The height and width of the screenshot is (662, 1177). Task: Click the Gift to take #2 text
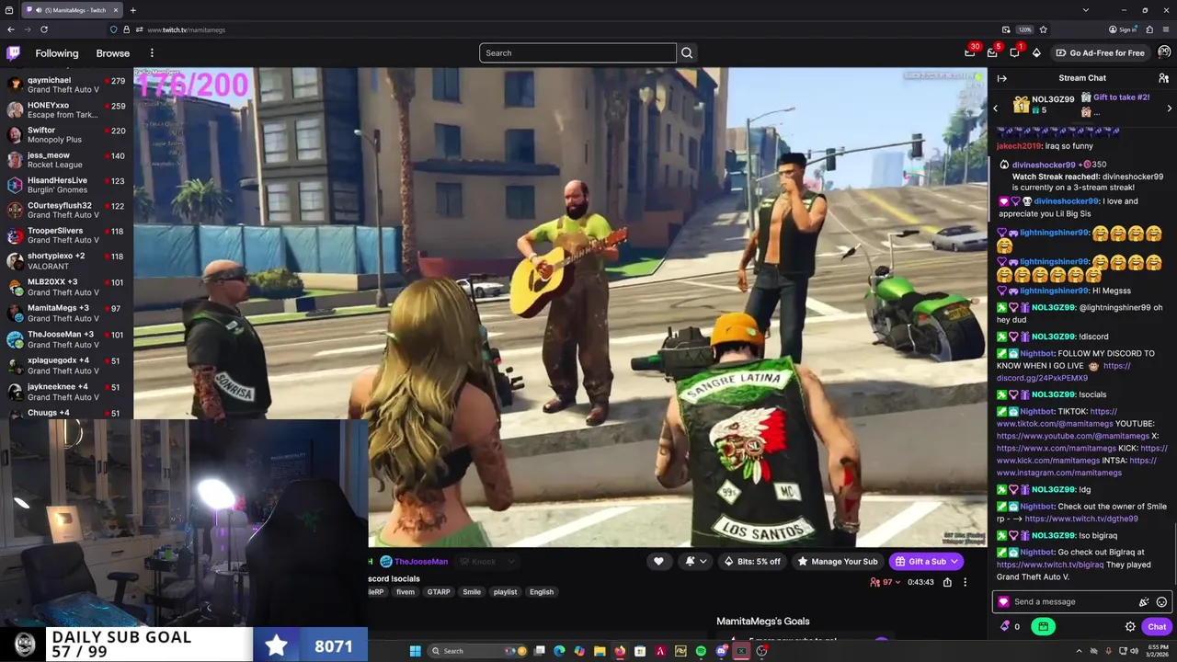[1121, 97]
